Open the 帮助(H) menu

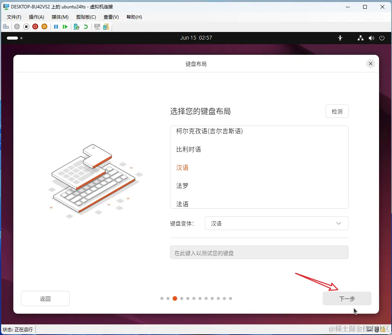[x=134, y=17]
